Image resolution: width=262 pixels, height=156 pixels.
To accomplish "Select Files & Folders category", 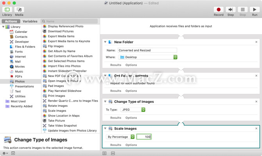I will coord(25,47).
